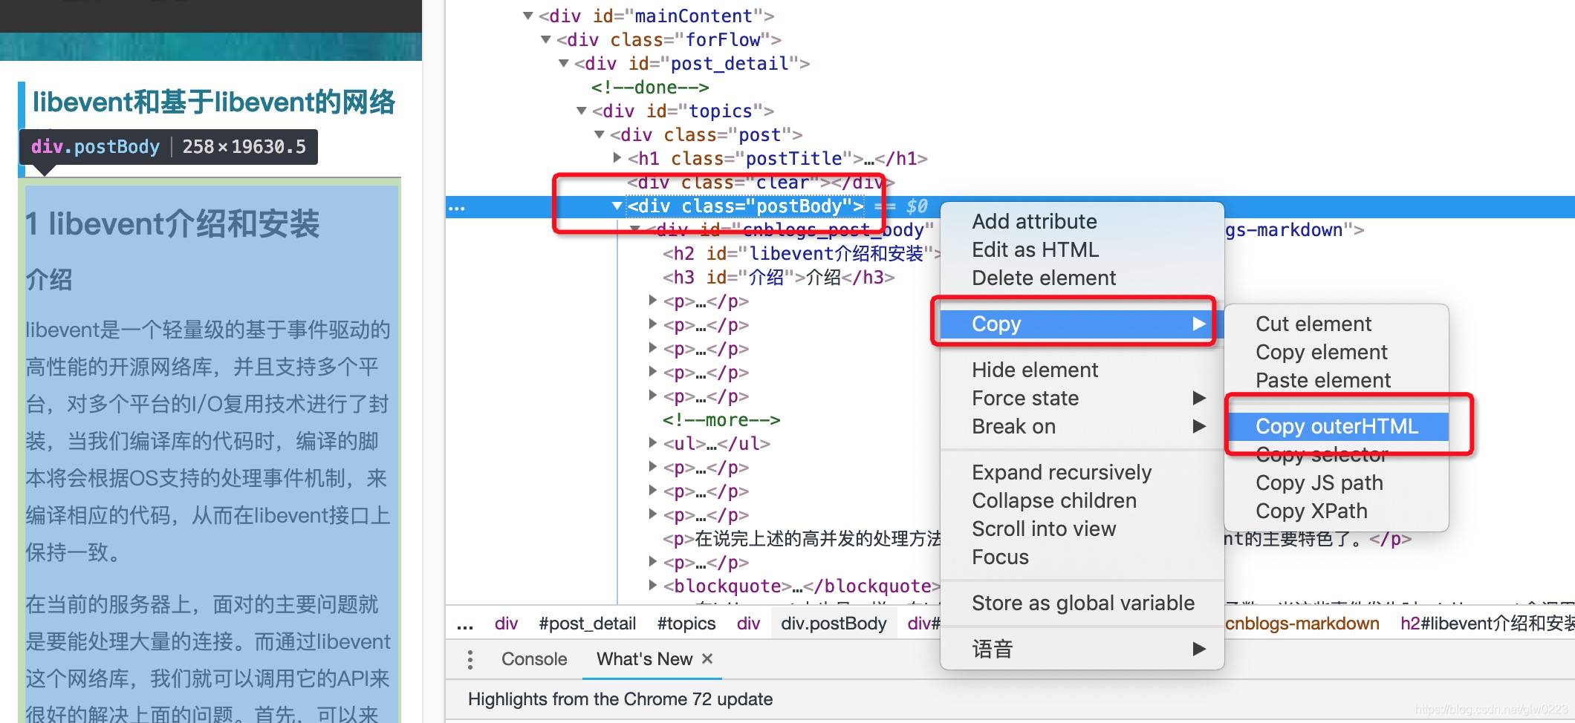The width and height of the screenshot is (1575, 723).
Task: Open the Break on submenu
Action: tap(1082, 426)
